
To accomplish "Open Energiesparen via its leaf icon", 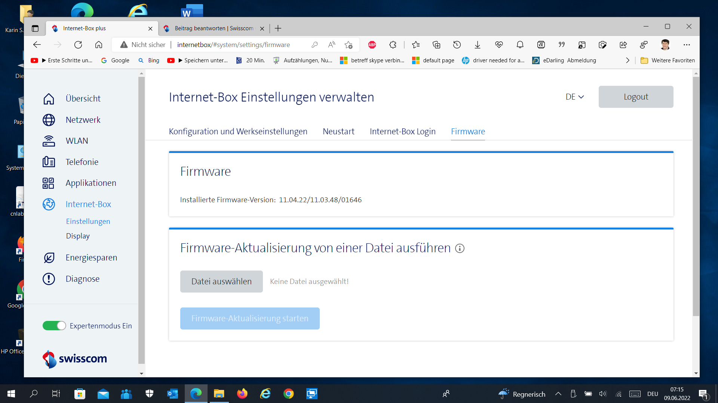I will point(49,257).
